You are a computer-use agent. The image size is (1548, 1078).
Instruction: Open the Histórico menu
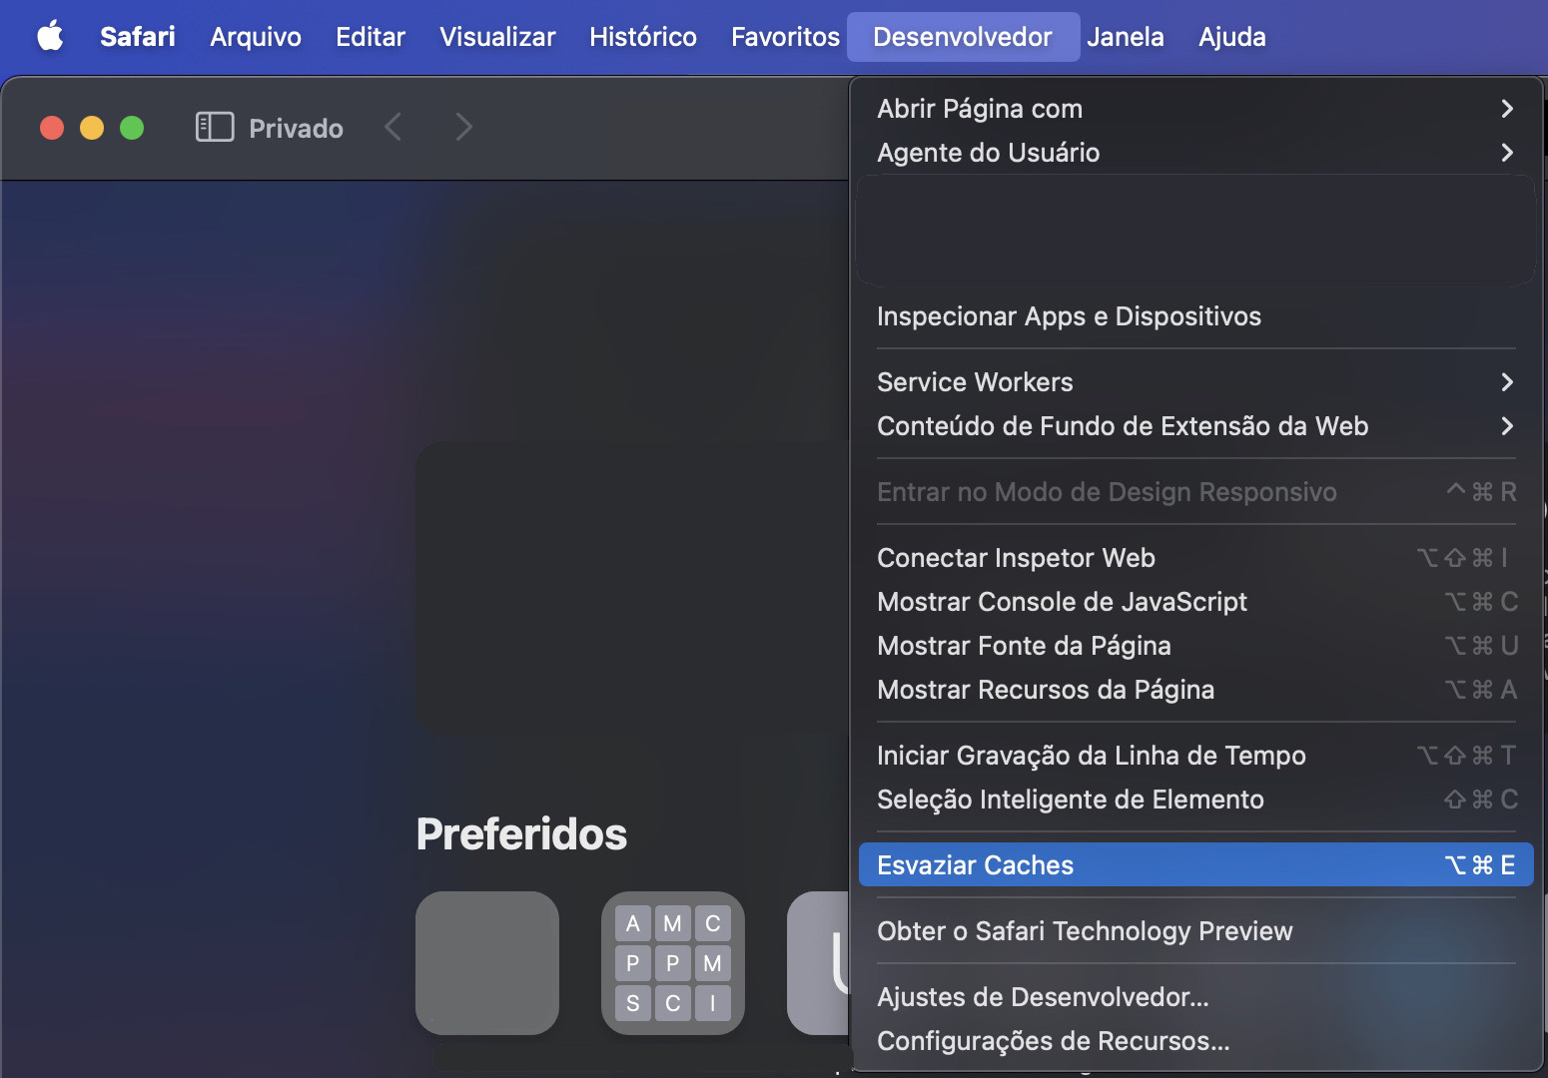642,36
